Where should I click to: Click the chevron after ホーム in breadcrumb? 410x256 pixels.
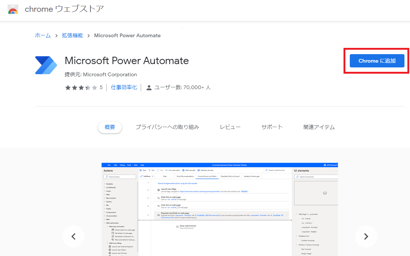click(x=57, y=36)
